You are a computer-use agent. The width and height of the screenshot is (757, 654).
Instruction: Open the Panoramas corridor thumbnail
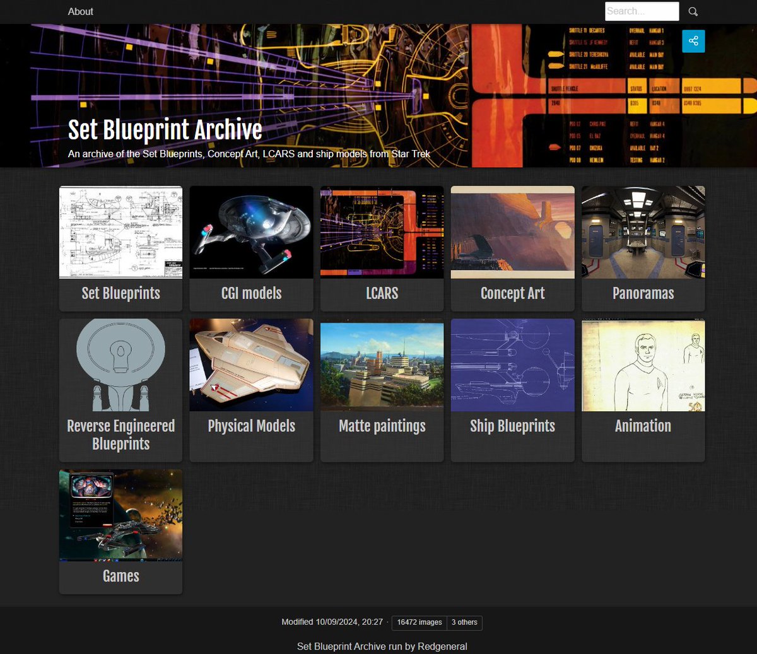click(x=643, y=232)
